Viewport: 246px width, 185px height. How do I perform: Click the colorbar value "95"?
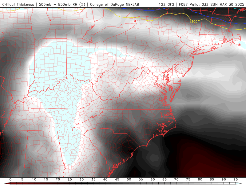pyautogui.click(x=236, y=179)
